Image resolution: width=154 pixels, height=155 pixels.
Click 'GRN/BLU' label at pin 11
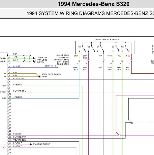(x=17, y=97)
